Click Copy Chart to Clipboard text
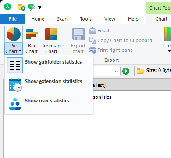This screenshot has height=158, width=171. (x=125, y=40)
